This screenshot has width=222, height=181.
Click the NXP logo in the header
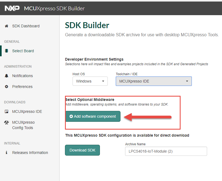point(12,8)
